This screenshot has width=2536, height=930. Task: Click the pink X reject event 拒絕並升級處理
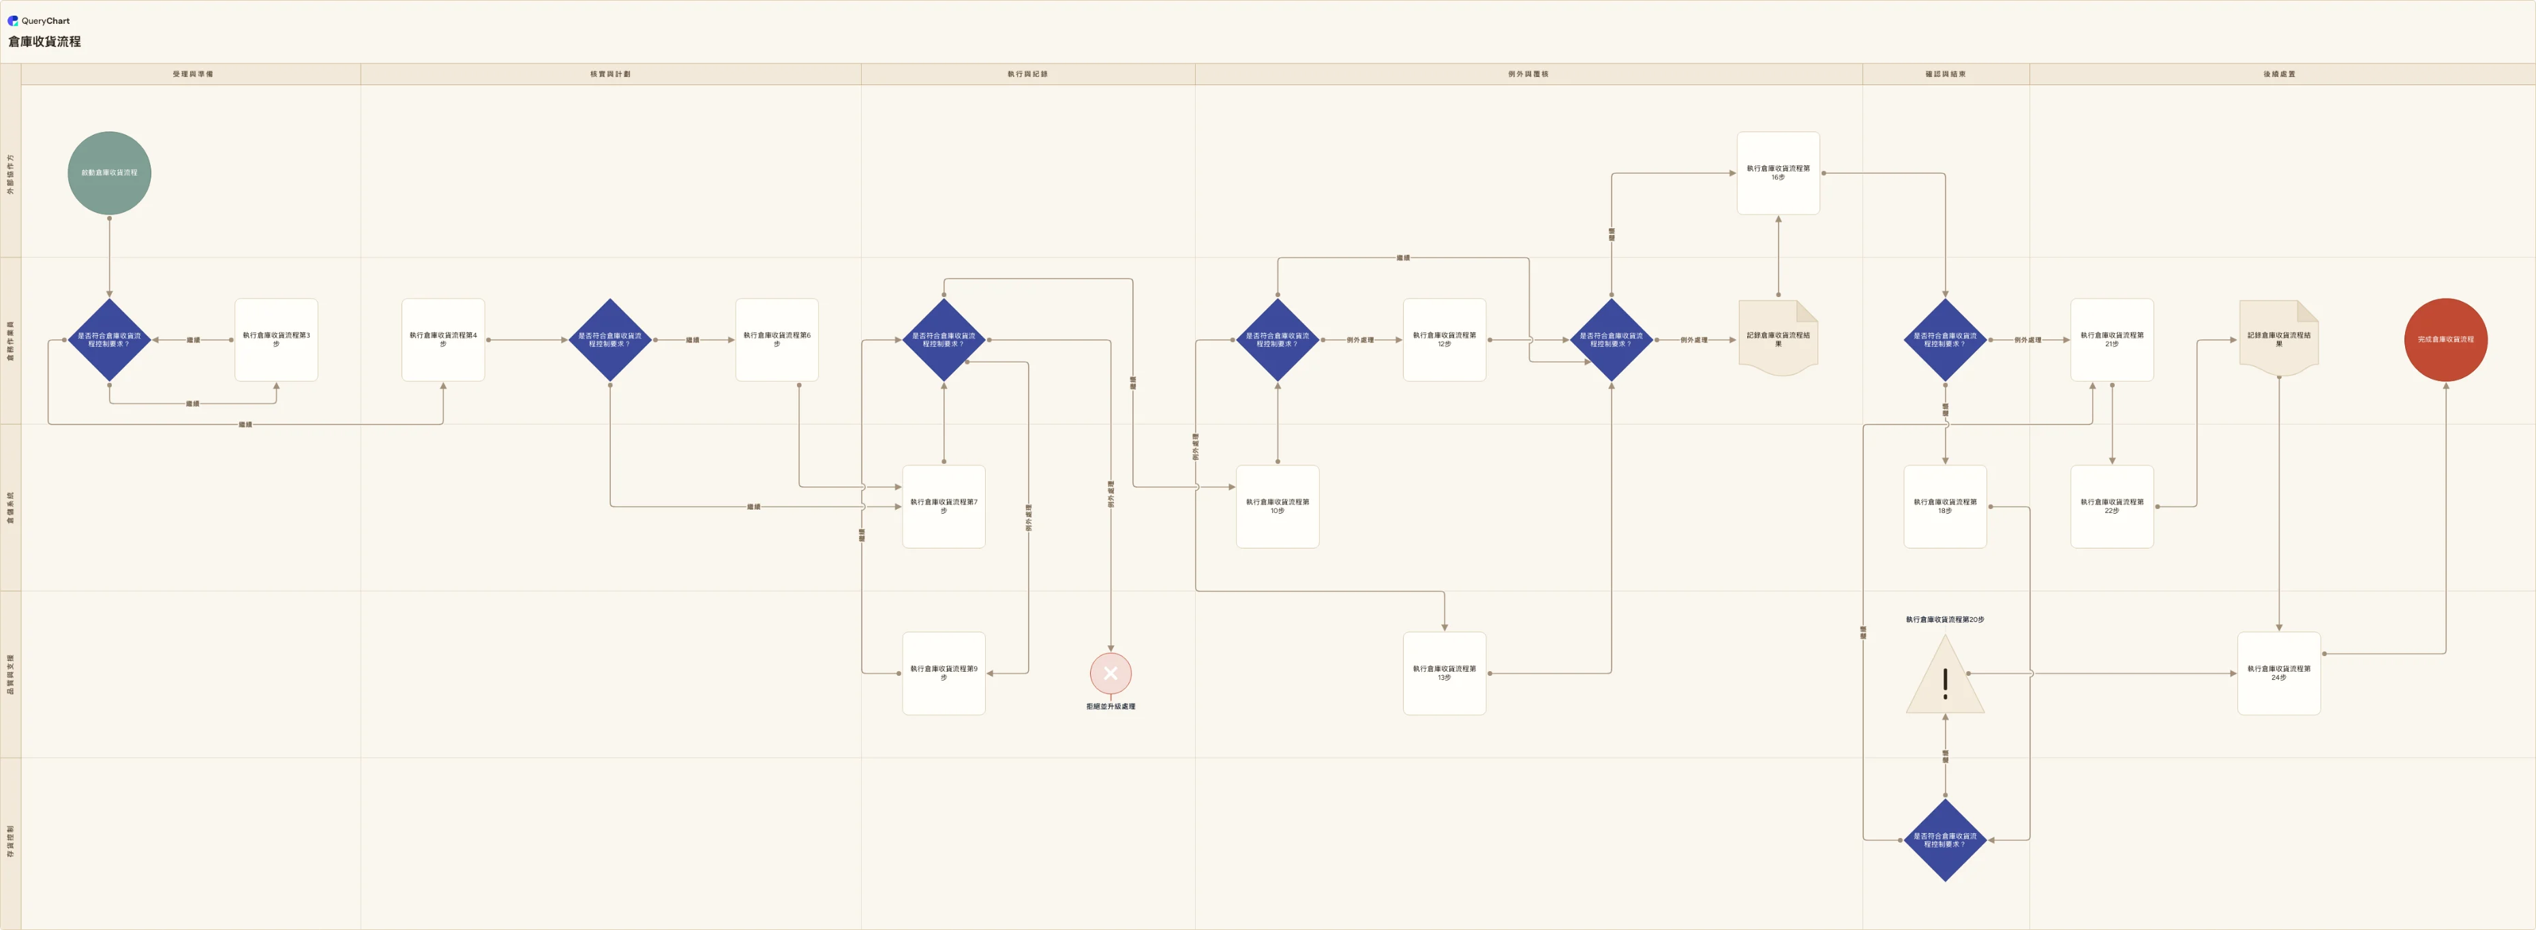click(x=1111, y=673)
